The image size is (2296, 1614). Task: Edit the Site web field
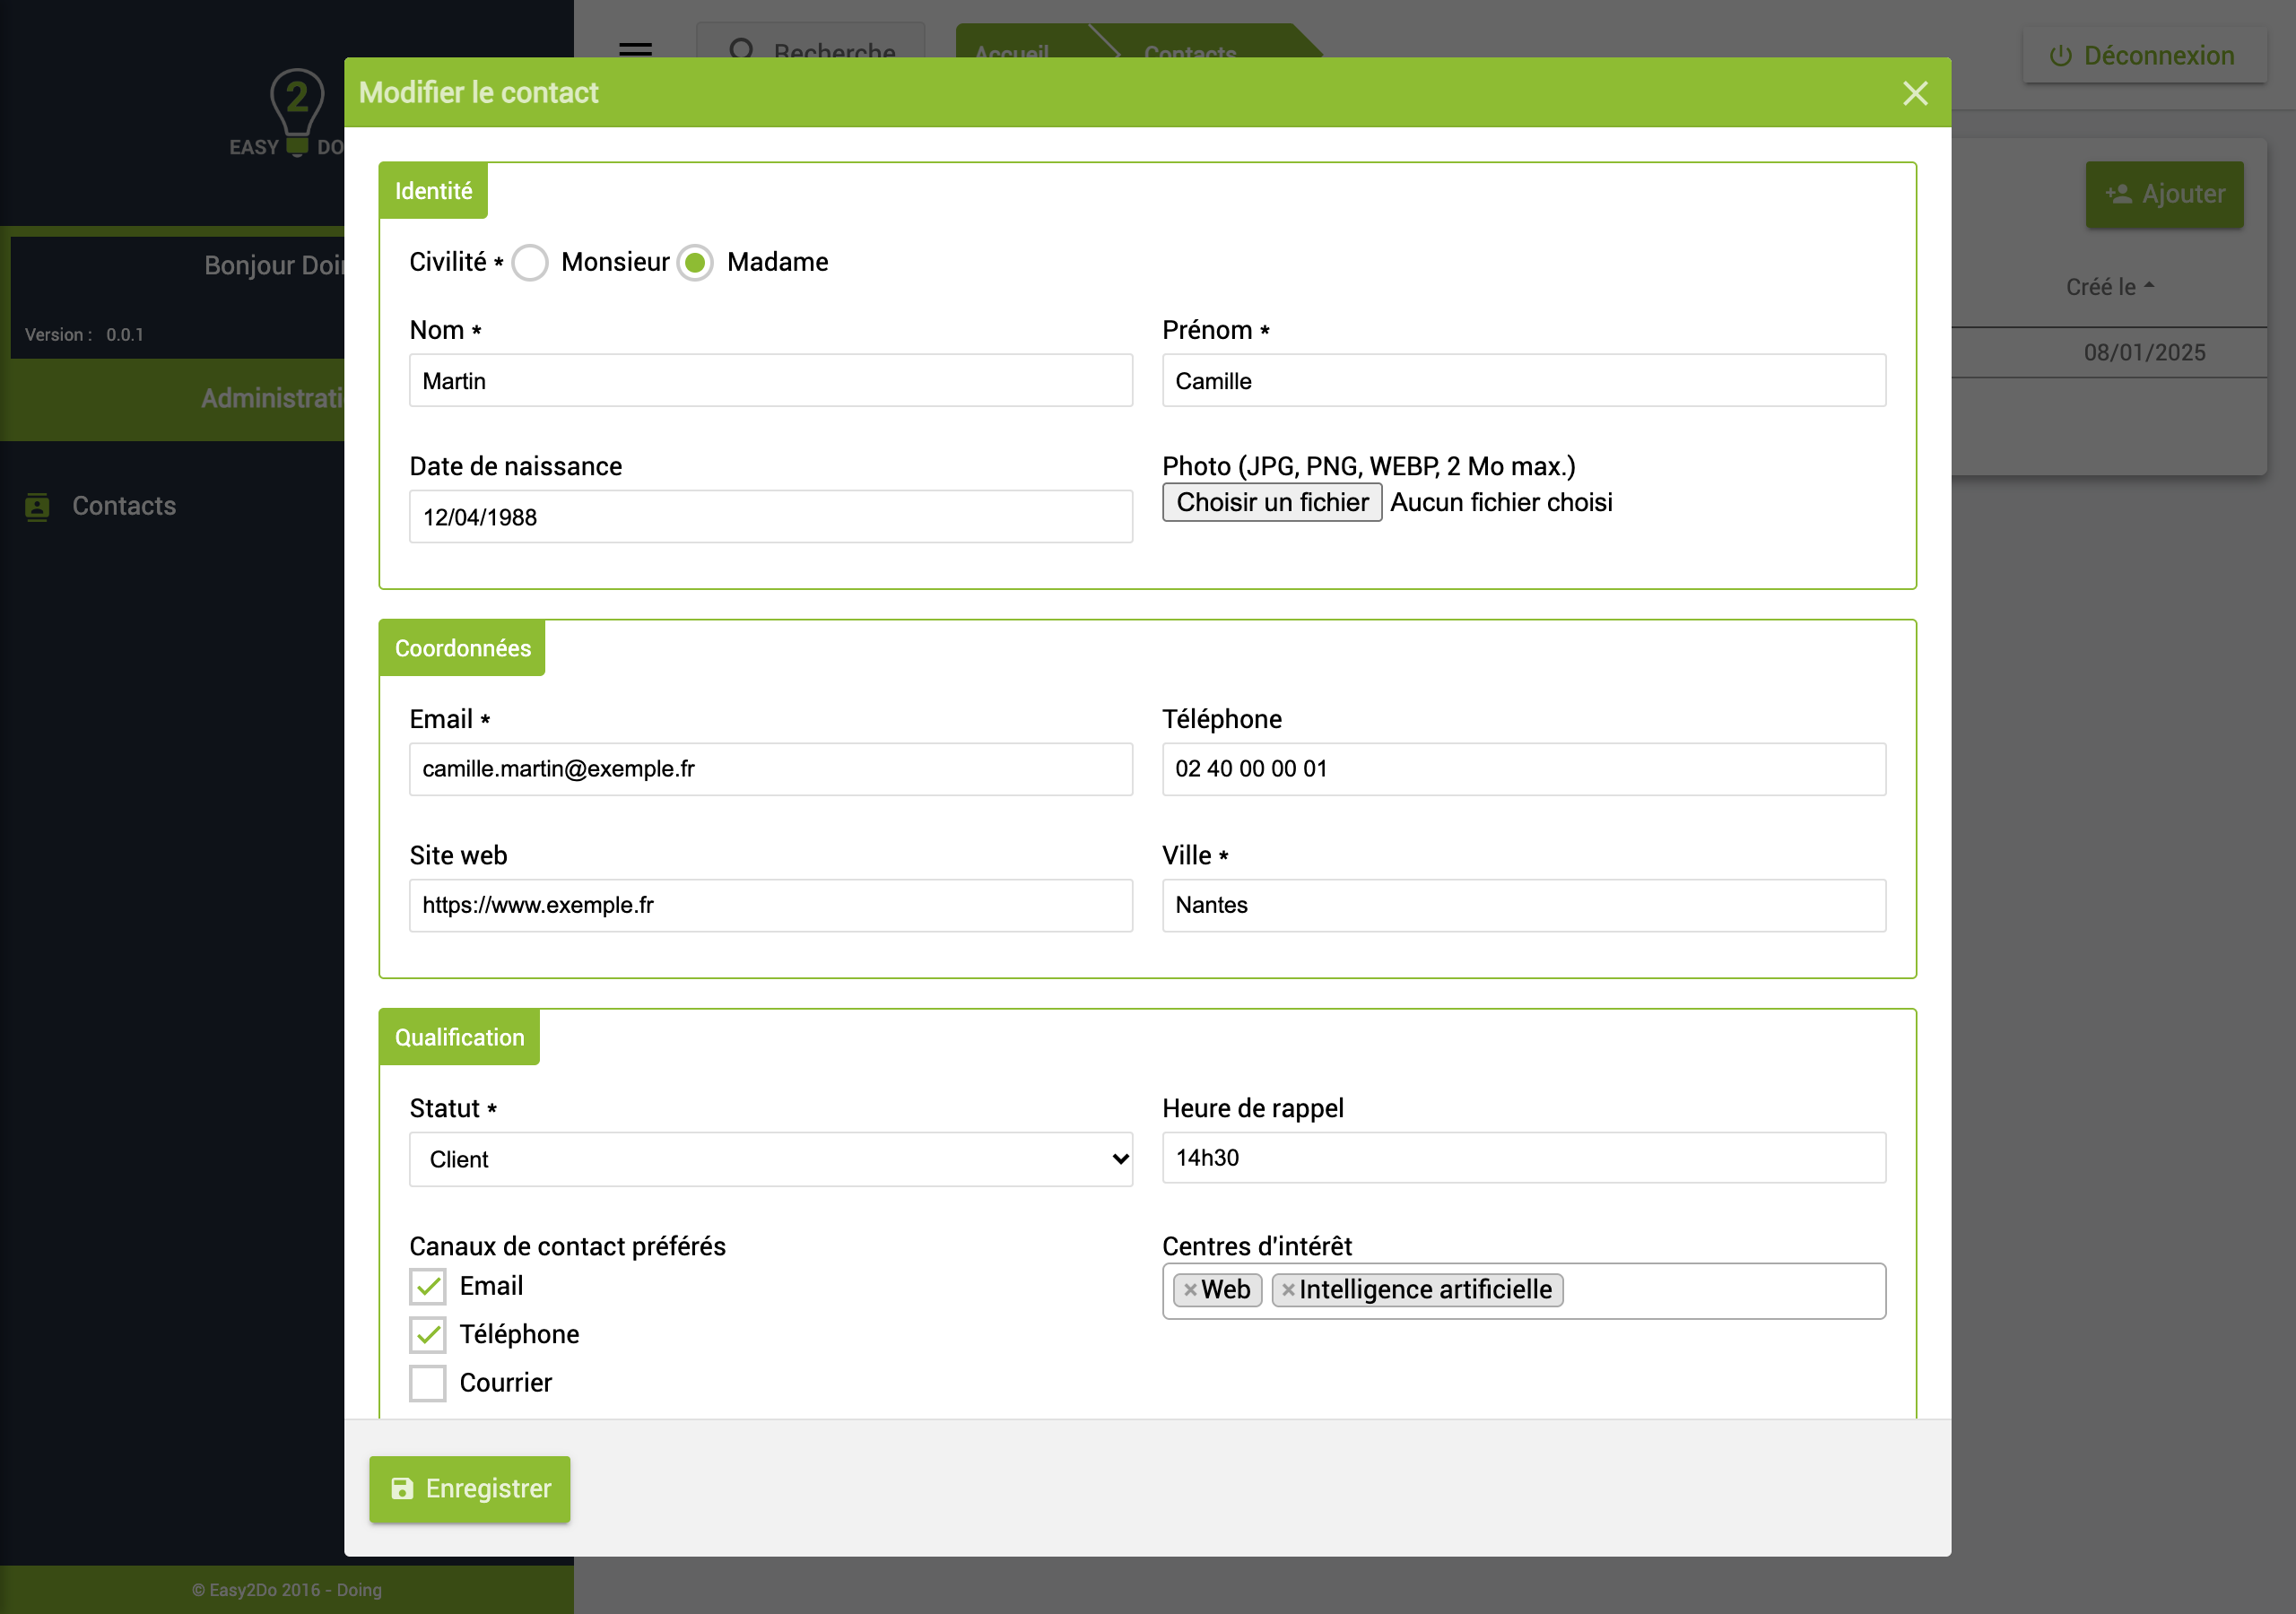click(771, 905)
